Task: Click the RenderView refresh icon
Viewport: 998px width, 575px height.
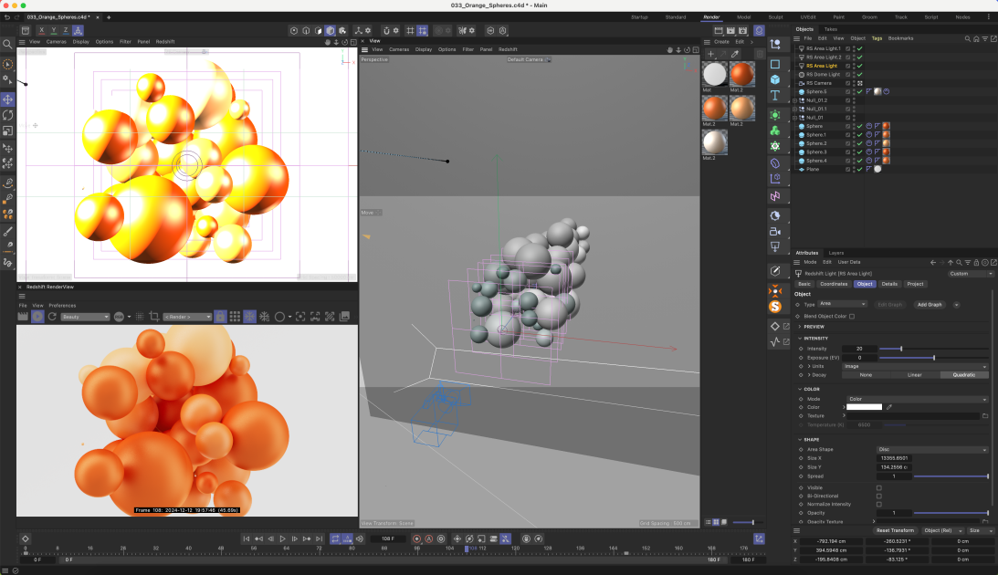Action: [x=52, y=316]
